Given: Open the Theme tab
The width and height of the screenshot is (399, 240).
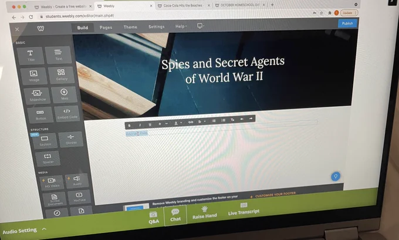Looking at the screenshot, I should coord(130,27).
